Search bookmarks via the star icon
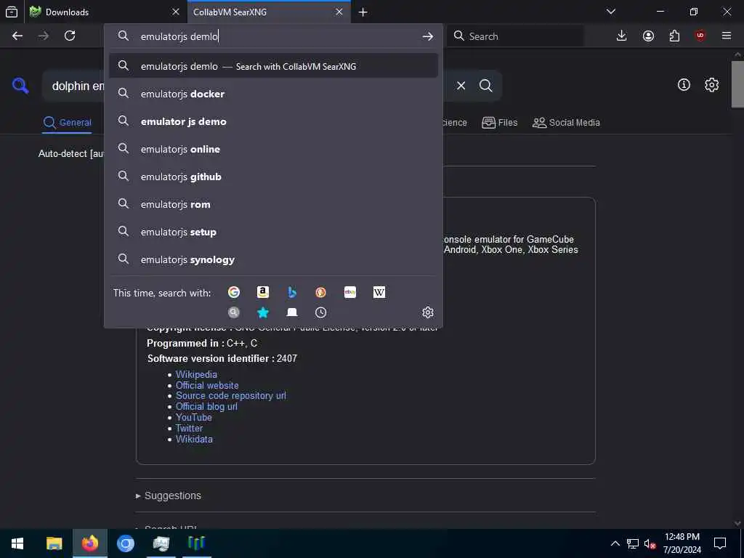This screenshot has width=744, height=558. pos(263,312)
